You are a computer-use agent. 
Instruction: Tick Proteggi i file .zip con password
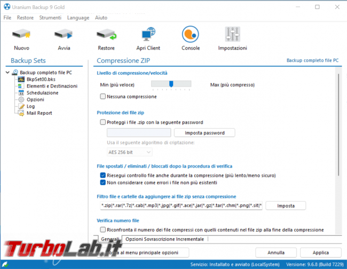[102, 122]
